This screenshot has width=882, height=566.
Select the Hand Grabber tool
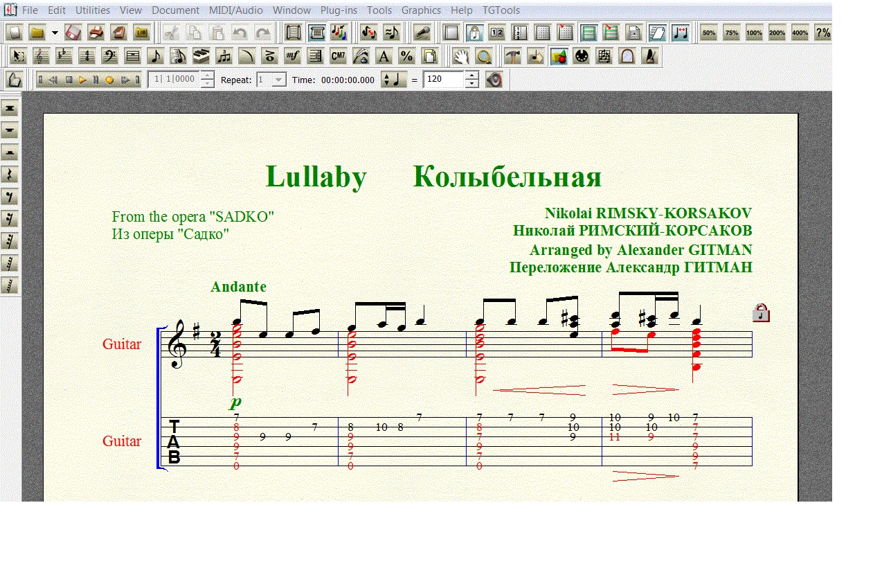click(x=461, y=57)
